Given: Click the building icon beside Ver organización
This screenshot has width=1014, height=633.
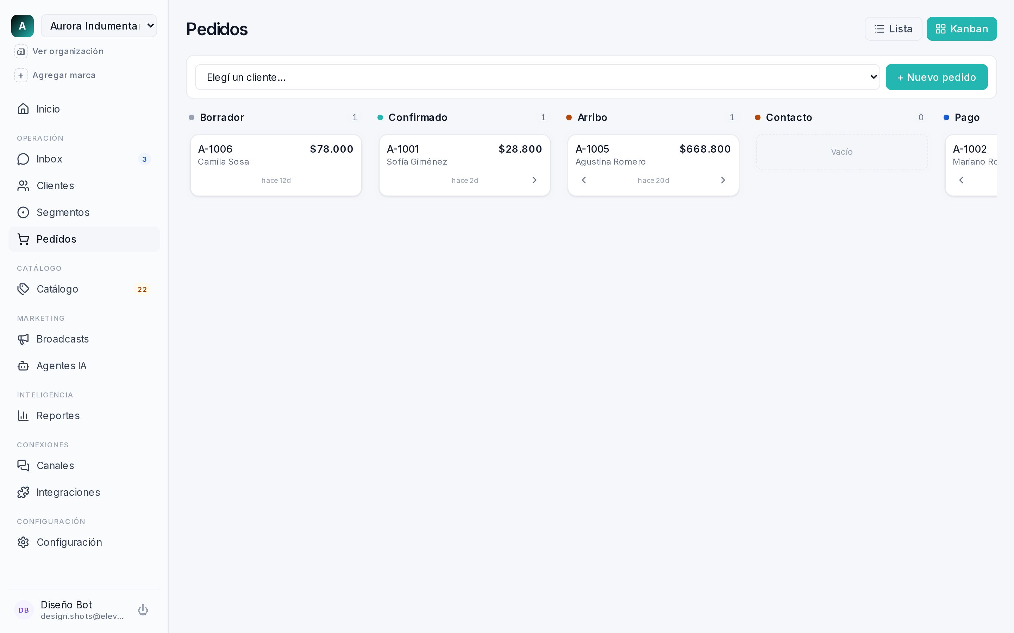Looking at the screenshot, I should pyautogui.click(x=21, y=51).
